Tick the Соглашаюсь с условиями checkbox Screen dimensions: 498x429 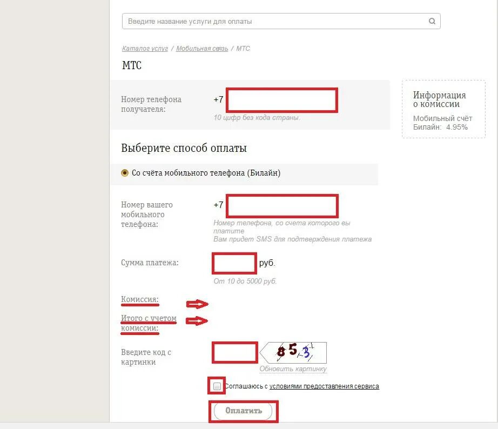click(x=217, y=386)
